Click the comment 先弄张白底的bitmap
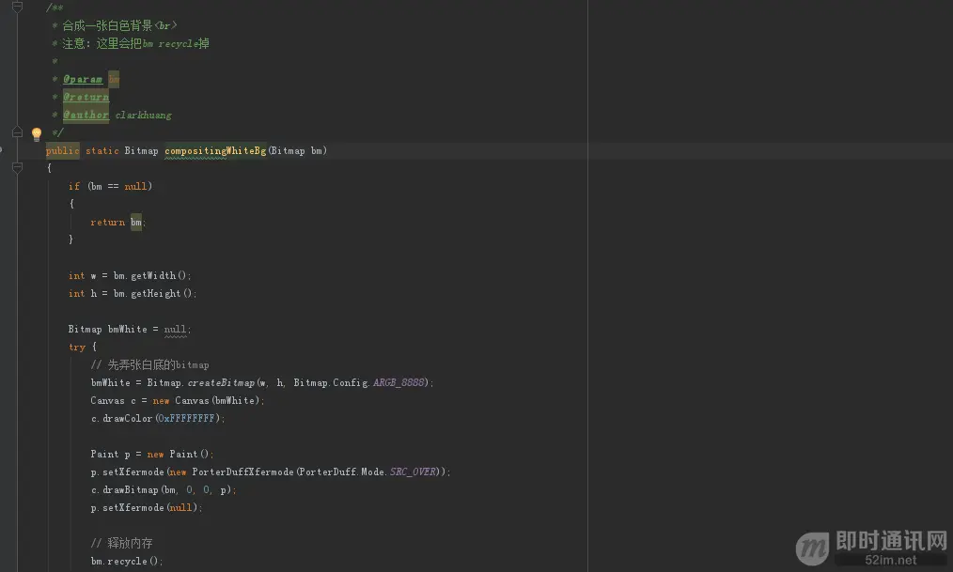Screen dimensions: 953x572 [x=149, y=365]
